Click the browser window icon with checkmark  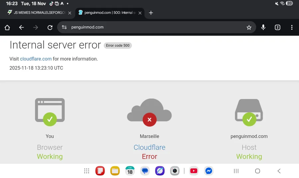tap(50, 112)
